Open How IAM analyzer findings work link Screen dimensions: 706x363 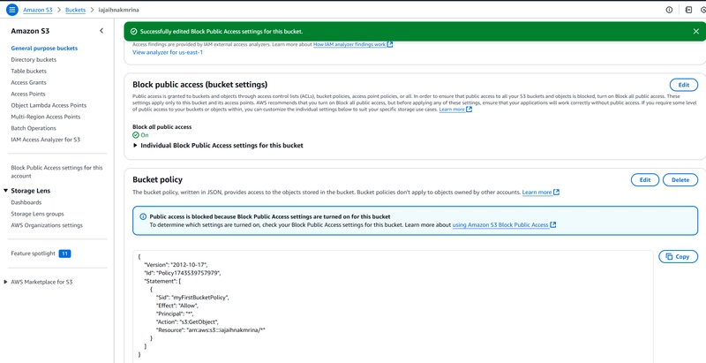point(353,44)
